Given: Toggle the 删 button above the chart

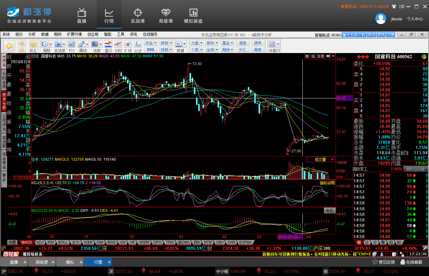Looking at the screenshot, I should (x=307, y=56).
